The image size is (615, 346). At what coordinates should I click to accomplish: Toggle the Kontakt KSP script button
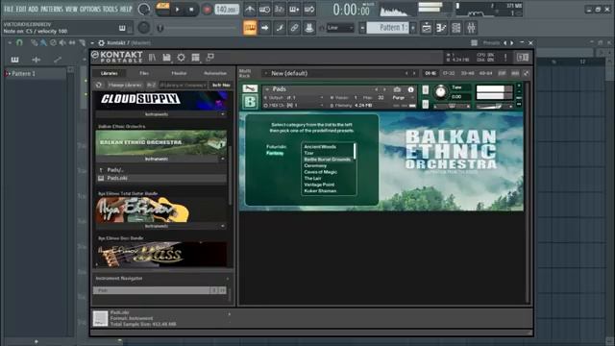502,73
